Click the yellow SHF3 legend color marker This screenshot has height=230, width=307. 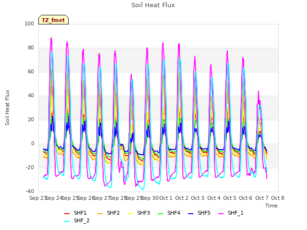coord(130,214)
